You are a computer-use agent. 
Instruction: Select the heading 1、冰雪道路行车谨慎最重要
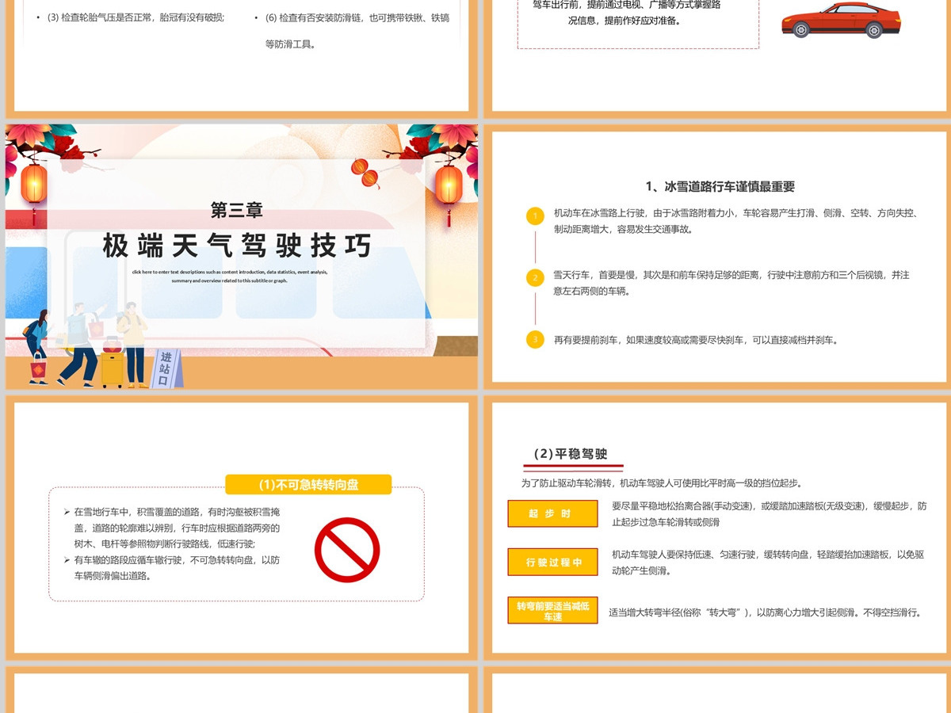(720, 187)
